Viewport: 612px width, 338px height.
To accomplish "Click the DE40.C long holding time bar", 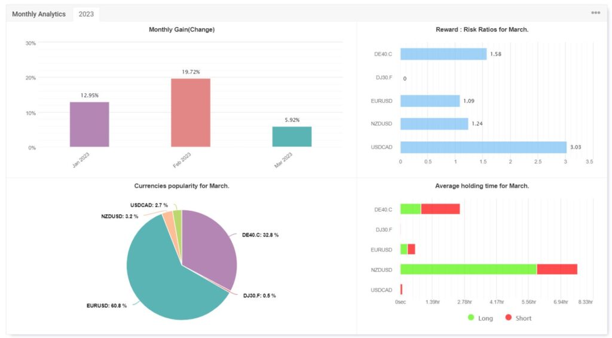I will pos(411,209).
